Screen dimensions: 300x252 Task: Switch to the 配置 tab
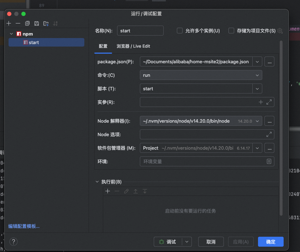point(103,46)
